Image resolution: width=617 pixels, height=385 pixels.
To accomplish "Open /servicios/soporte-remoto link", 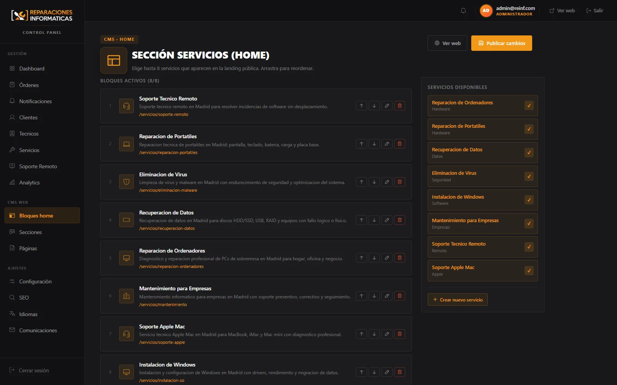I will click(164, 114).
